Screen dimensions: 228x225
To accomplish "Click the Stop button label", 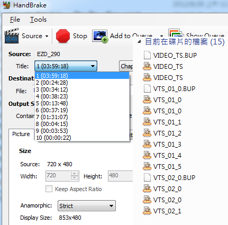I will click(x=80, y=36).
